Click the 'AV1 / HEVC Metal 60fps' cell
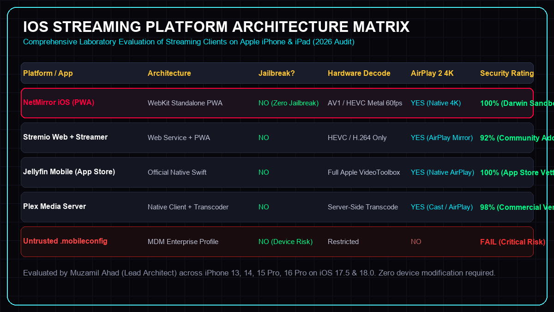 coord(365,103)
